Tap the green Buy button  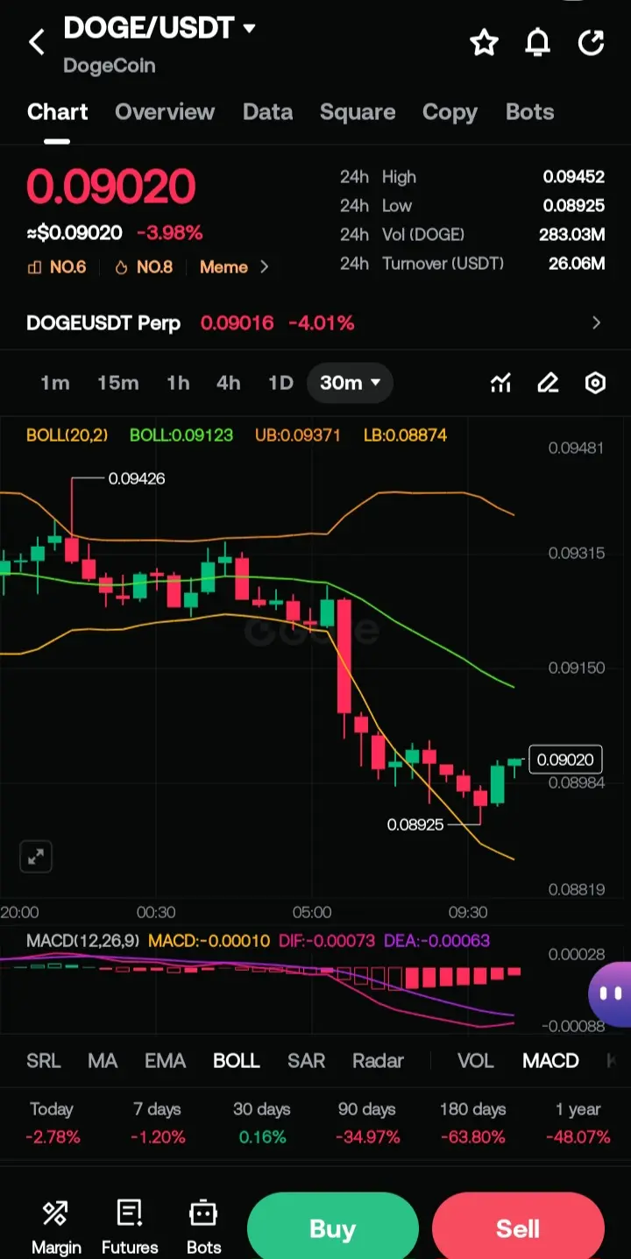332,1228
